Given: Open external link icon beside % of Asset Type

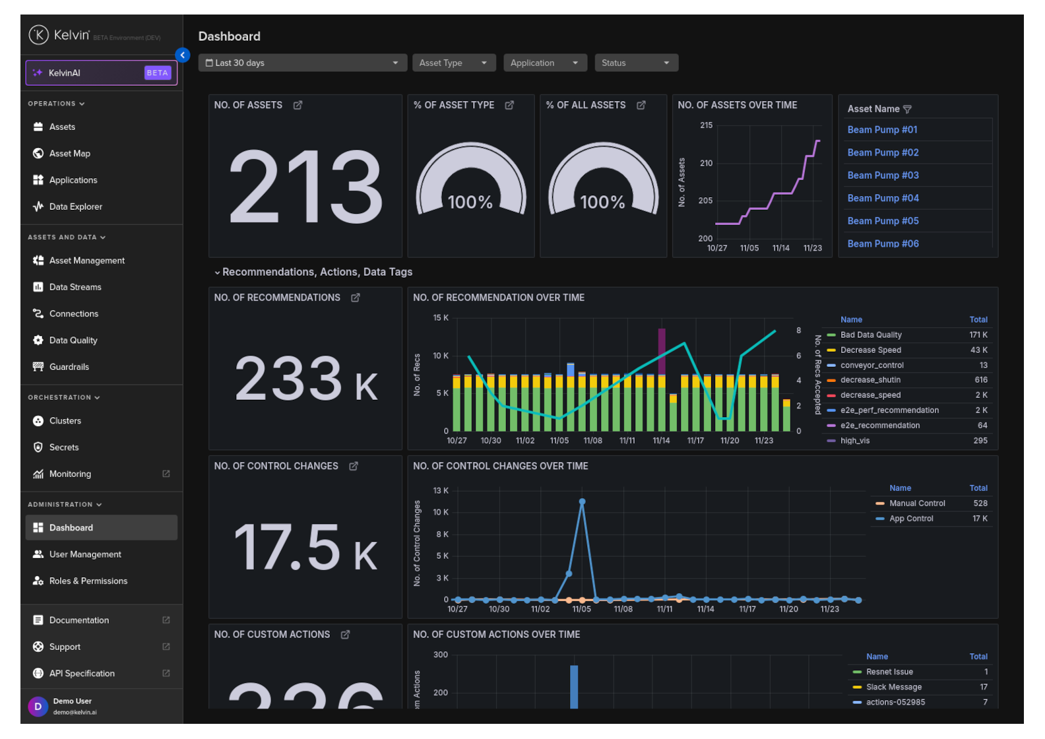Looking at the screenshot, I should (509, 105).
